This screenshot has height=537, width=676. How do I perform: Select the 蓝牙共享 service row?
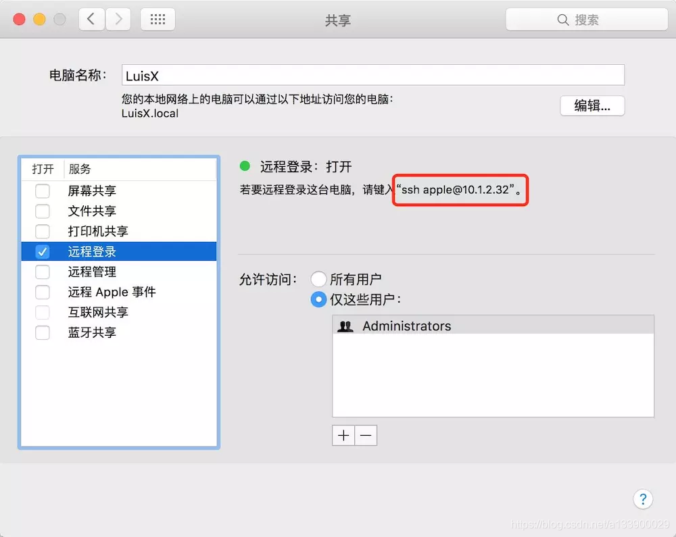point(118,332)
